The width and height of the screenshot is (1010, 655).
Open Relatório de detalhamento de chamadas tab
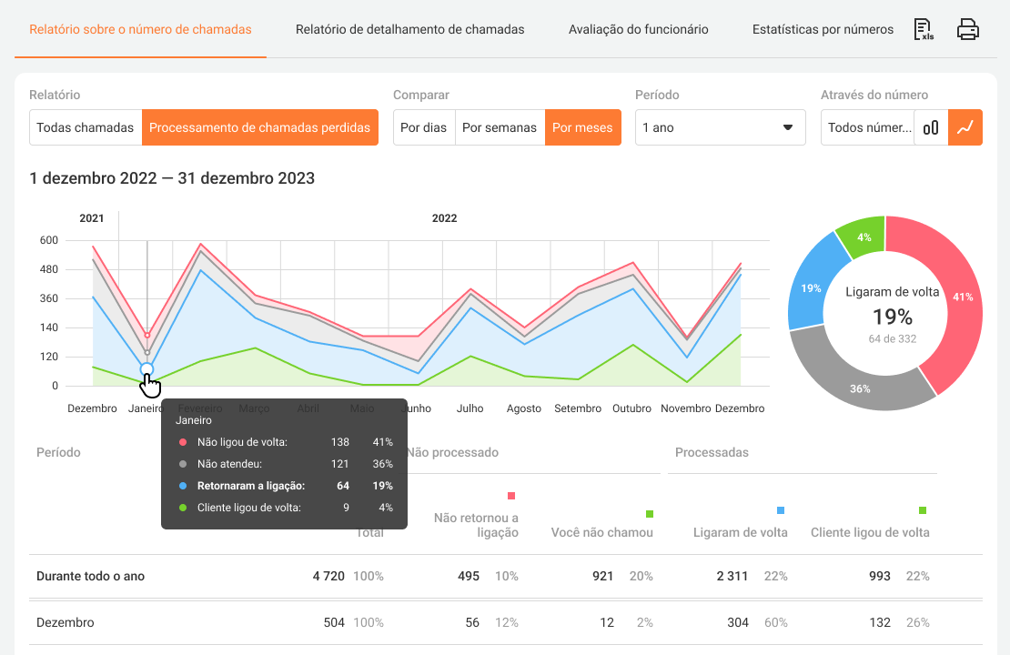(x=409, y=29)
